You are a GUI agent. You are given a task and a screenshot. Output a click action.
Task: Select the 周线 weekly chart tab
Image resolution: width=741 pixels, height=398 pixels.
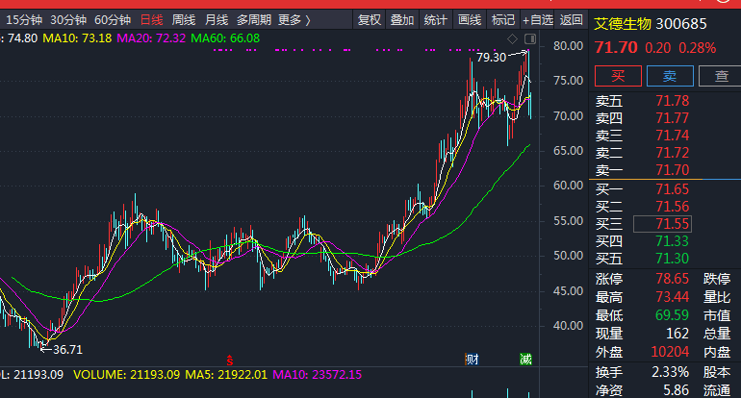(x=184, y=20)
